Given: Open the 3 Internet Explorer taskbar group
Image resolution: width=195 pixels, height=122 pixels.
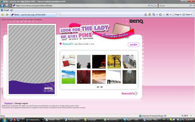Looking at the screenshot, I should click(34, 120).
